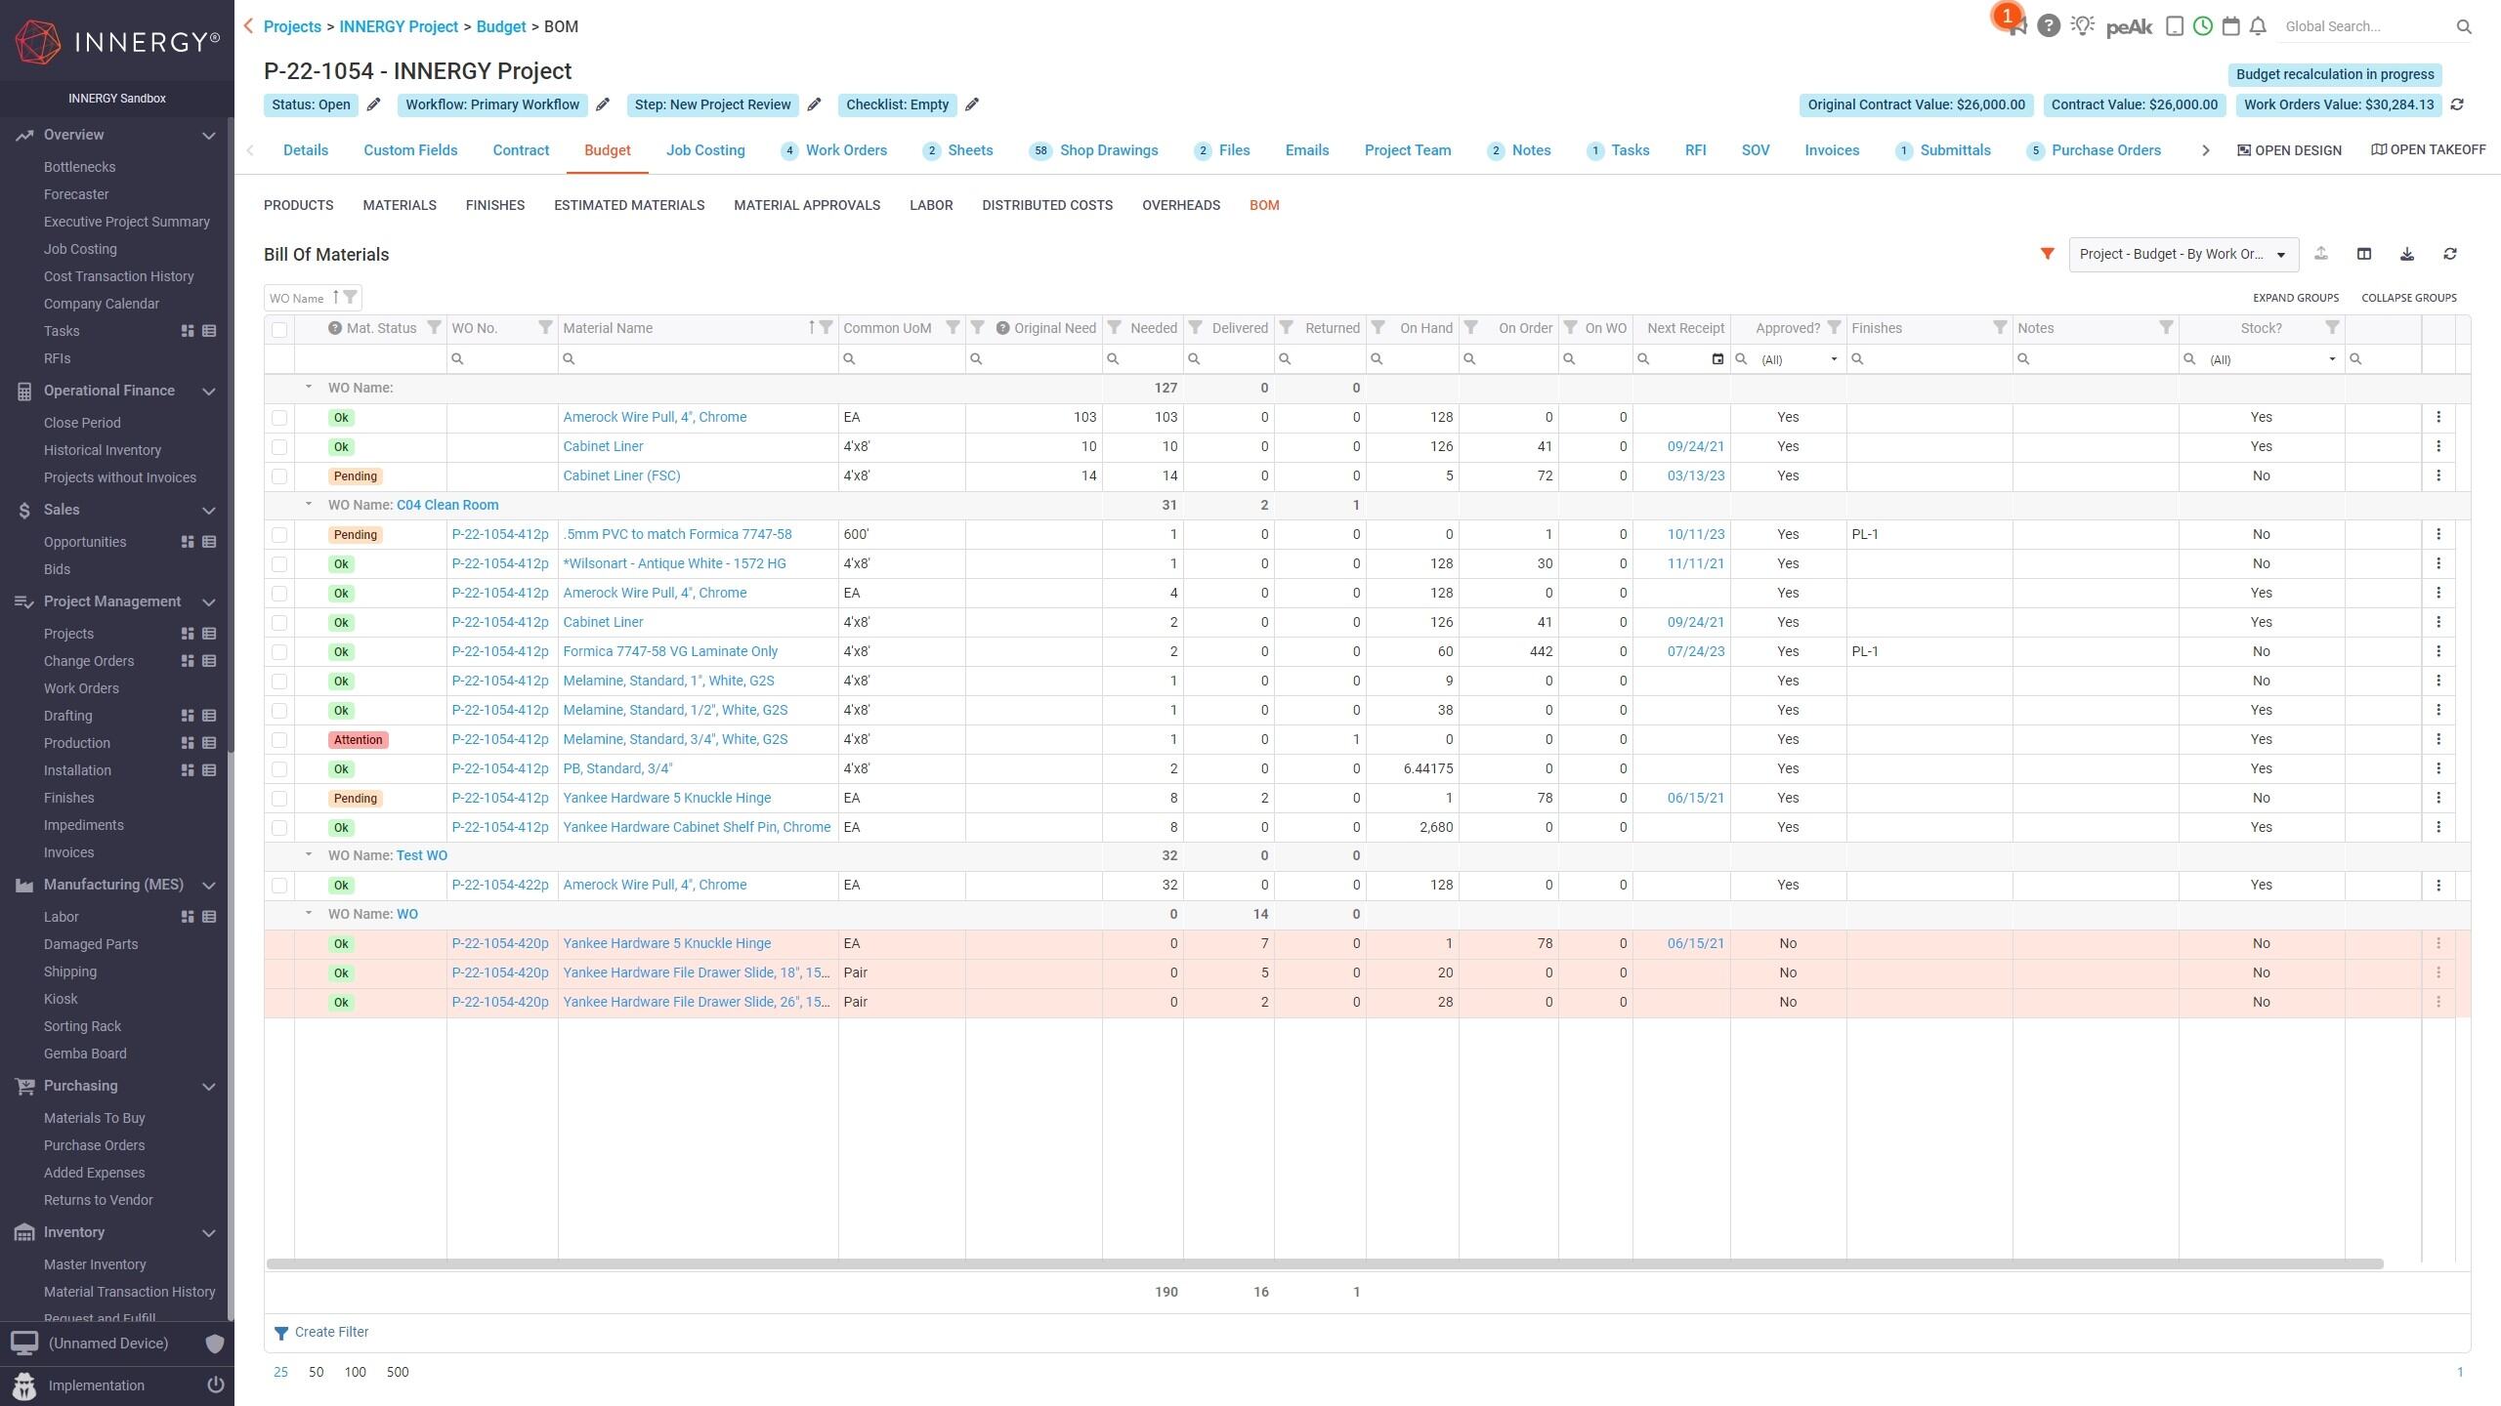Click the COLLAPSE GROUPS button

click(x=2408, y=298)
